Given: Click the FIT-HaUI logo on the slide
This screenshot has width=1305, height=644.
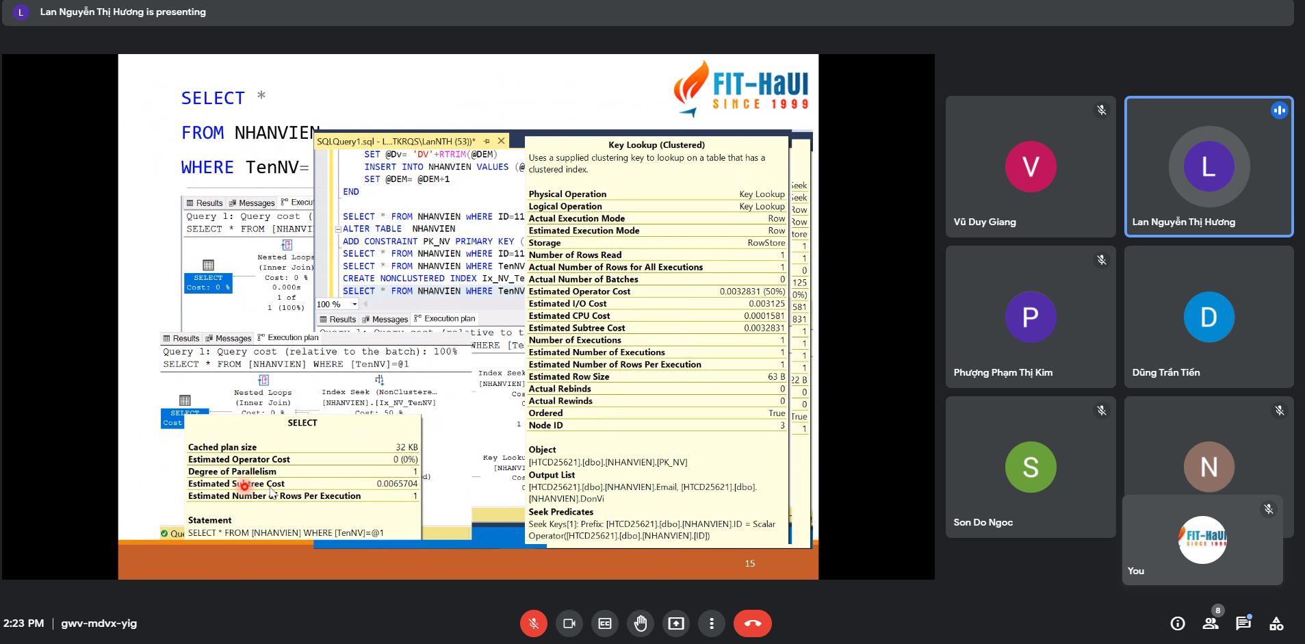Looking at the screenshot, I should [x=741, y=90].
